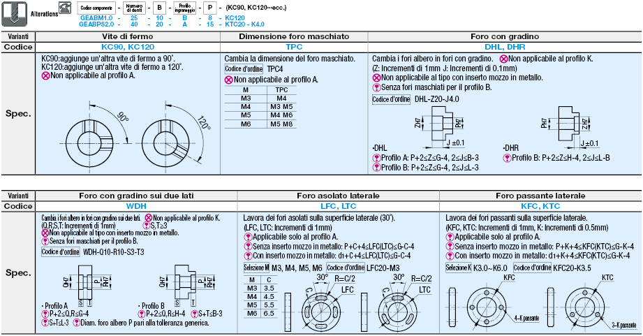The height and width of the screenshot is (336, 643).
Task: Open the WDH code link
Action: (137, 206)
